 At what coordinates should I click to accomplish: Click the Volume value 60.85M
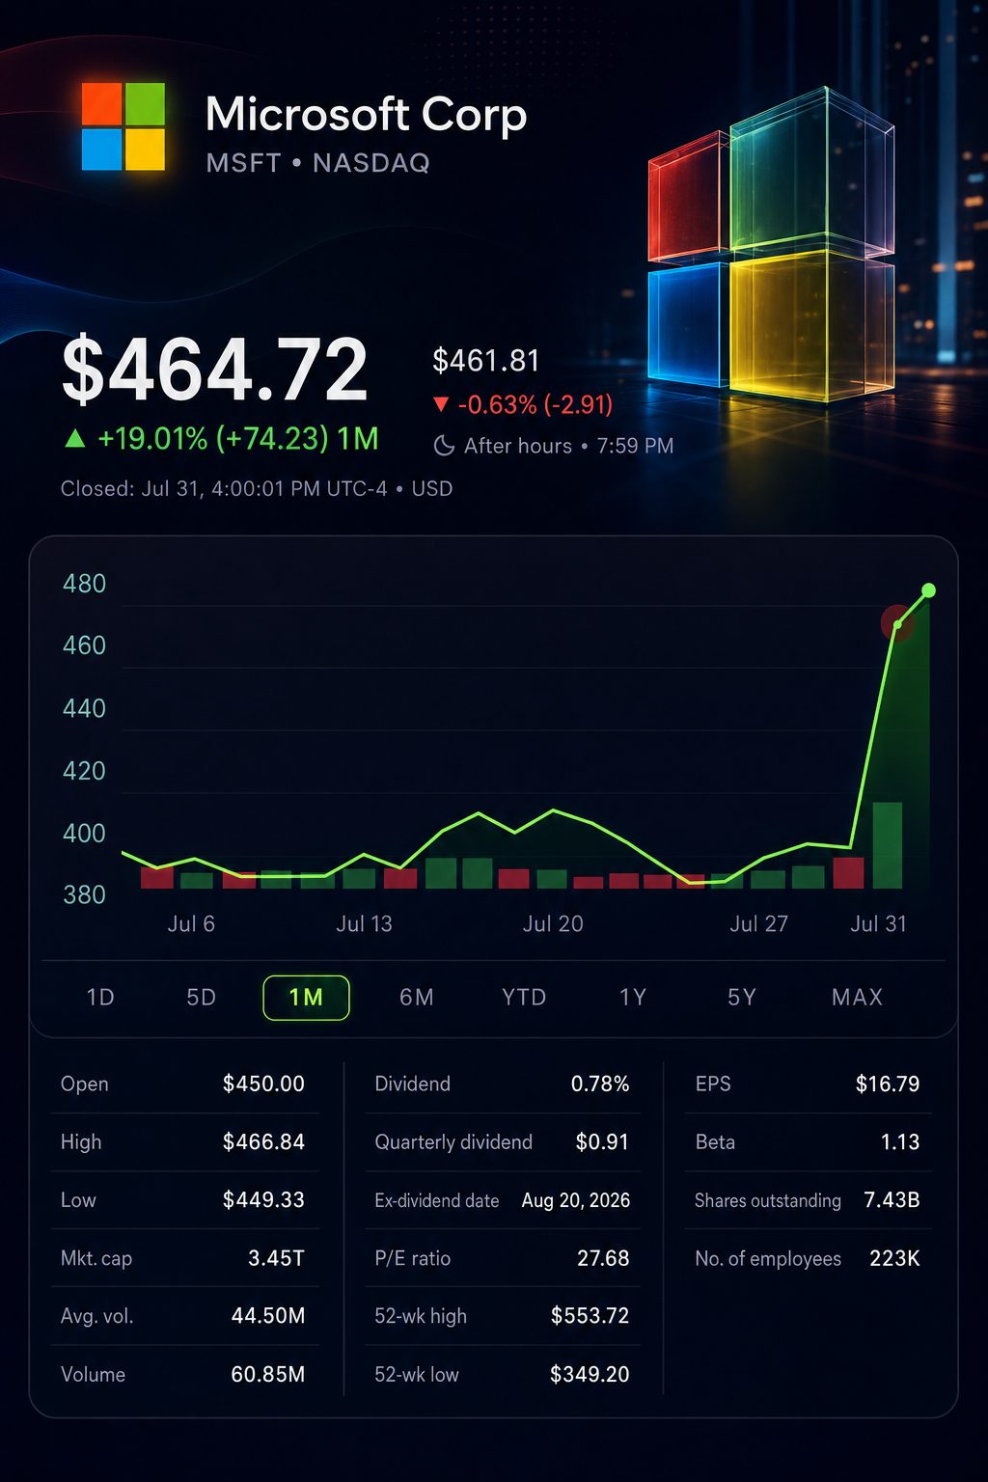coord(268,1374)
